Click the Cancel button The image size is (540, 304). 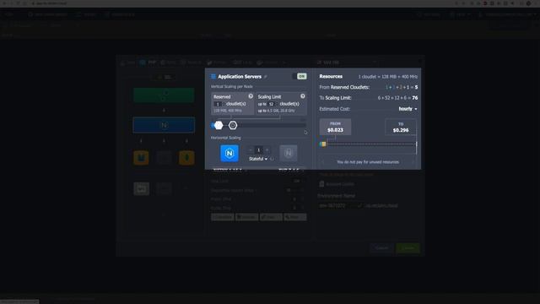coord(381,247)
